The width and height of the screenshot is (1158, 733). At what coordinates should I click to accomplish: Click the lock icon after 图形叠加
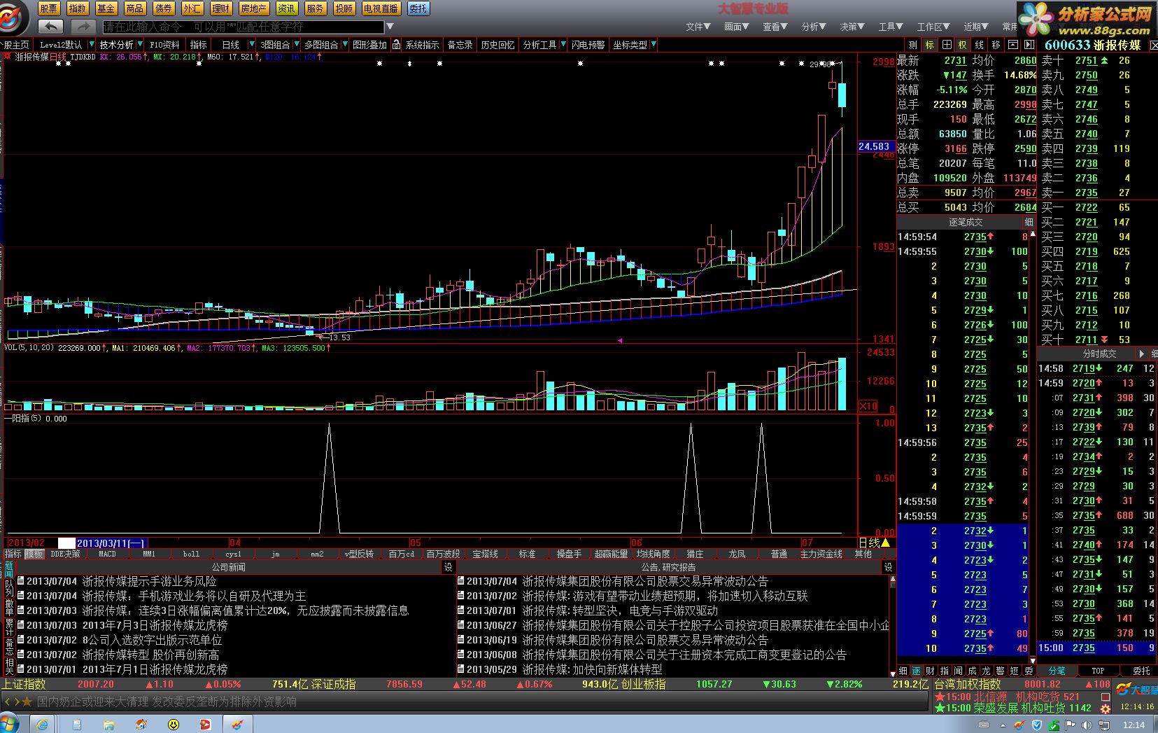point(396,44)
